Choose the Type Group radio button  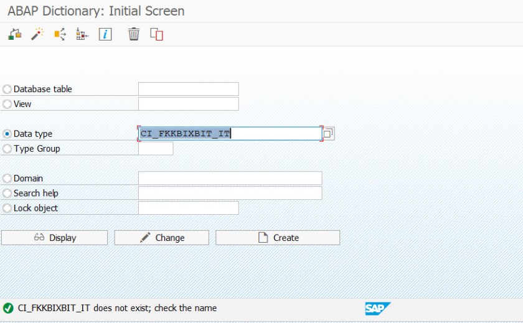[x=7, y=149]
